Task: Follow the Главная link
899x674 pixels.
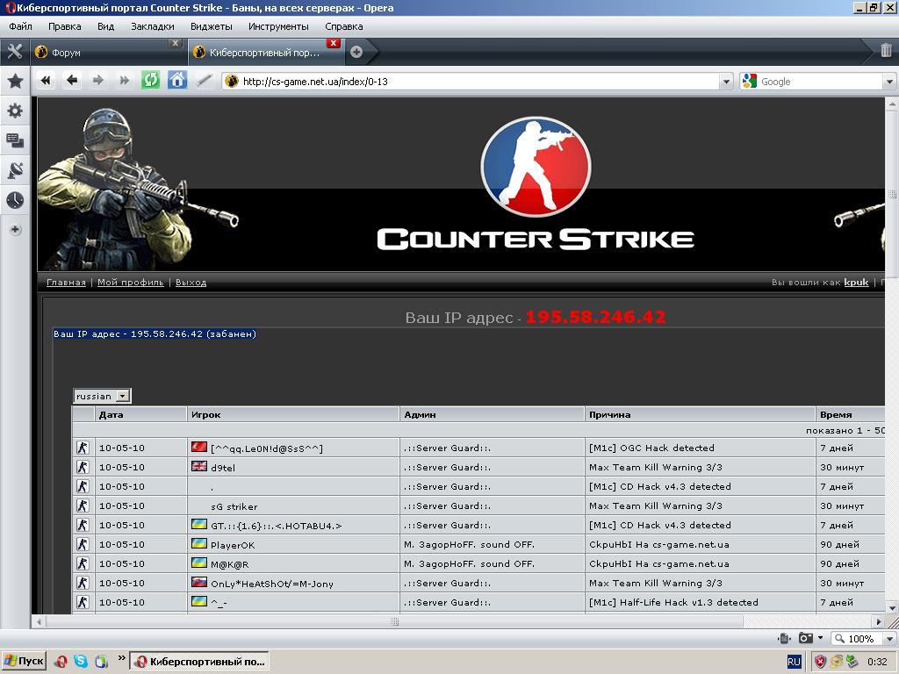Action: (66, 282)
